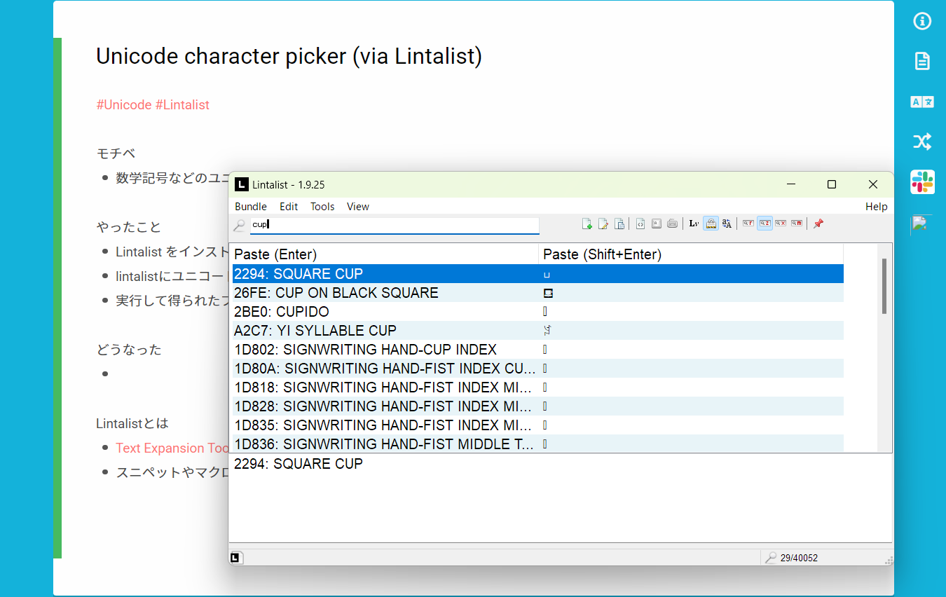This screenshot has width=946, height=597.
Task: Open the translate icon in the right sidebar
Action: 922,102
